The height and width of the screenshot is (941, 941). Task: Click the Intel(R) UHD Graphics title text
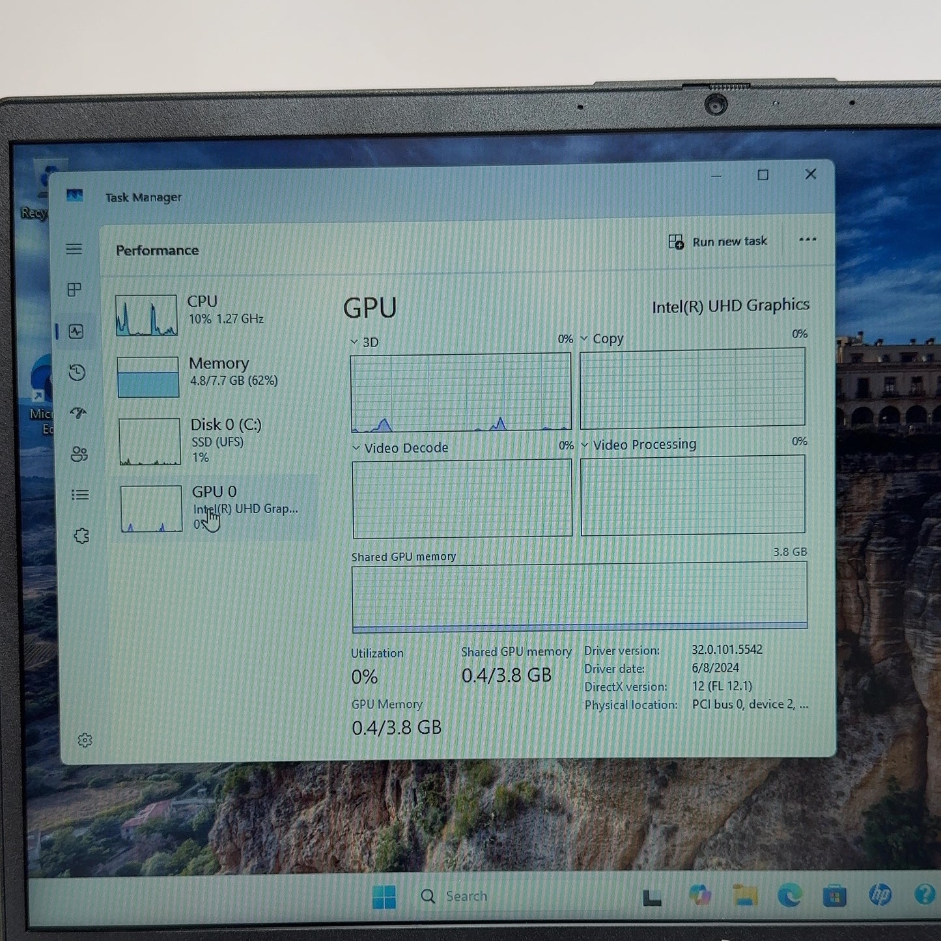(x=731, y=305)
